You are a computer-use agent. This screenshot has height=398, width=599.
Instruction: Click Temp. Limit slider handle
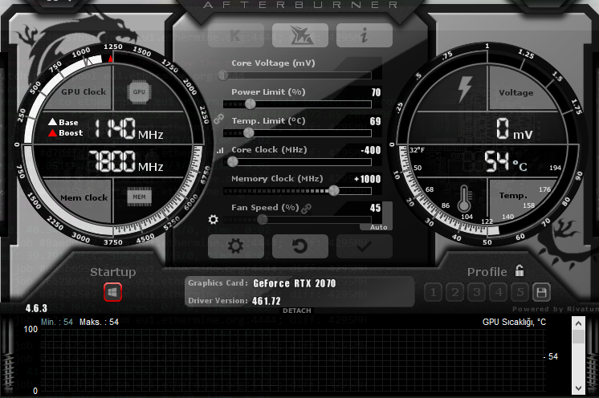coord(249,132)
